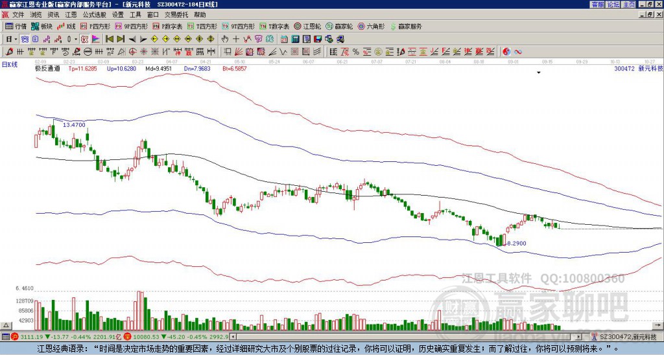Viewport: 664px width, 355px height.
Task: Open the 公式选股 menu
Action: click(95, 15)
